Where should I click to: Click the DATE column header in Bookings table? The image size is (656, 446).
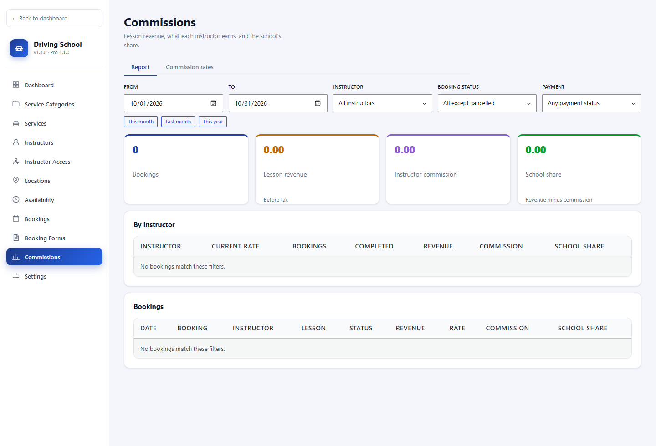149,328
